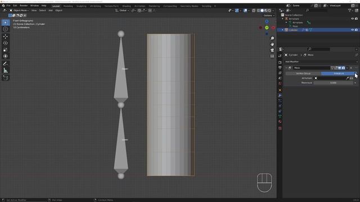Open the World properties tab
The width and height of the screenshot is (360, 202).
(x=280, y=84)
